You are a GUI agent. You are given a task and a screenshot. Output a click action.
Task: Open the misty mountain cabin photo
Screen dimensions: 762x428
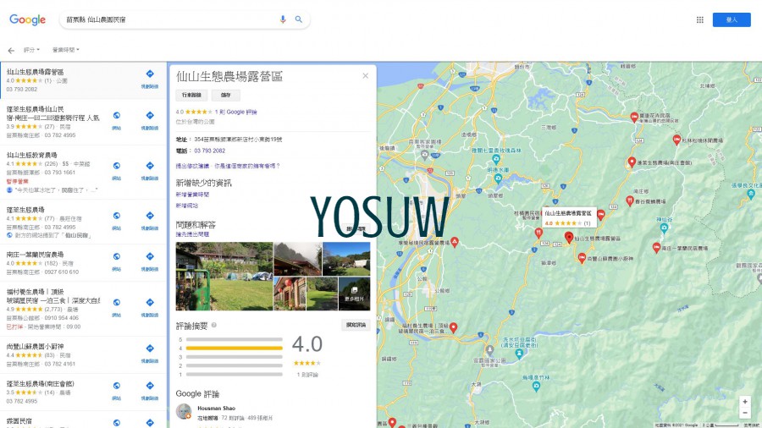[x=297, y=259]
